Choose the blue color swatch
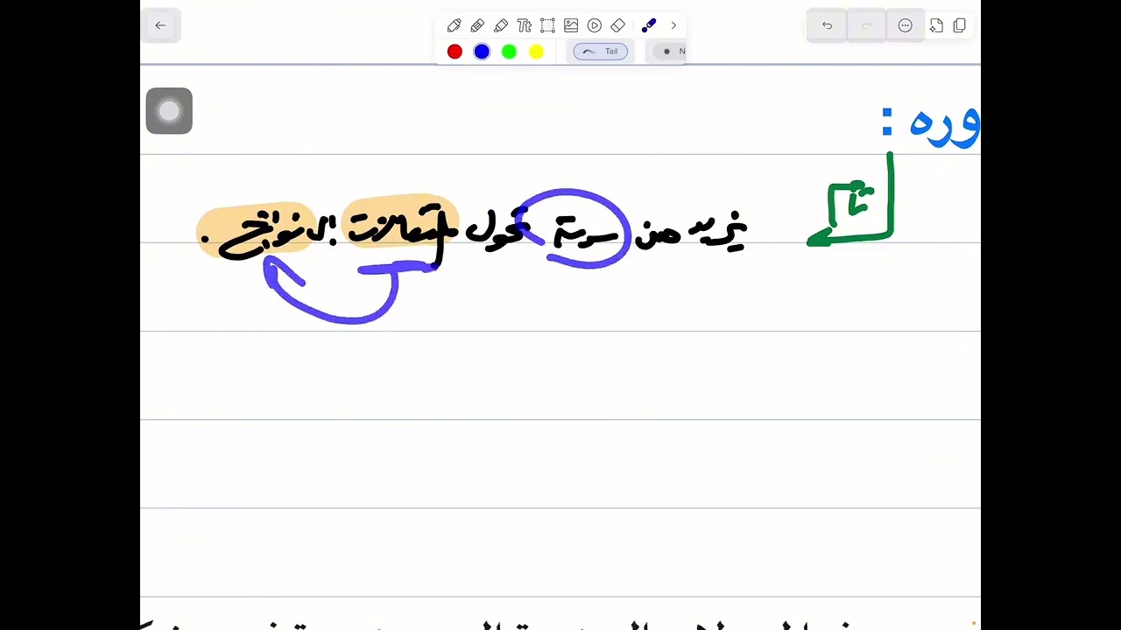 pyautogui.click(x=482, y=52)
